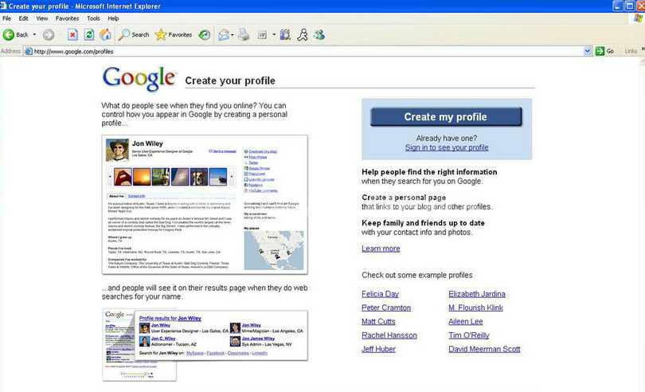Click the sunset photo thumbnail in profile

click(x=142, y=176)
